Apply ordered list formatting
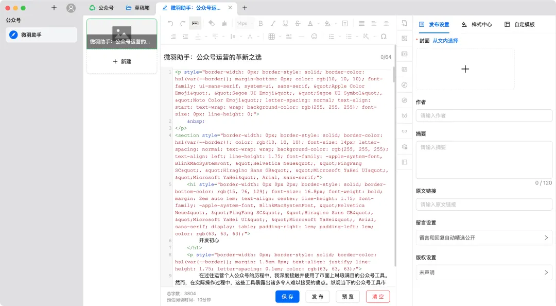This screenshot has height=306, width=556. coord(331,37)
